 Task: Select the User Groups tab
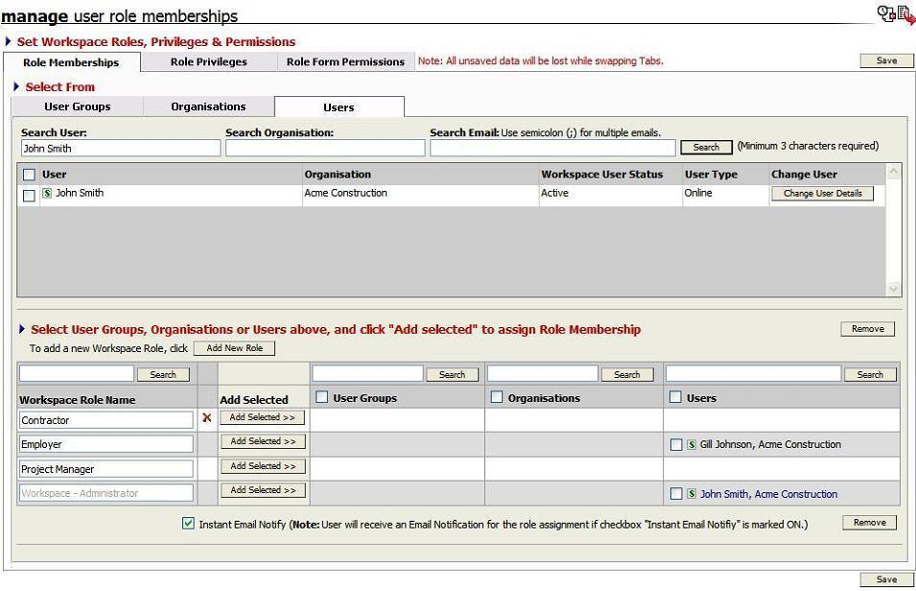coord(78,107)
